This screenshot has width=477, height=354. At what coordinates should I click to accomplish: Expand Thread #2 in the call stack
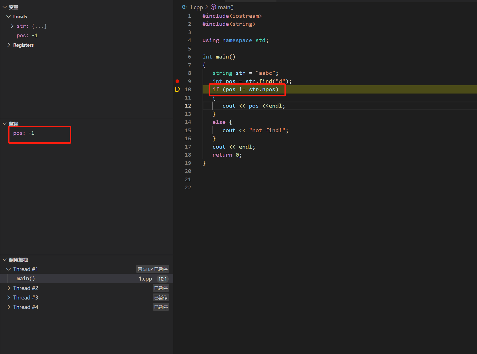(8, 288)
